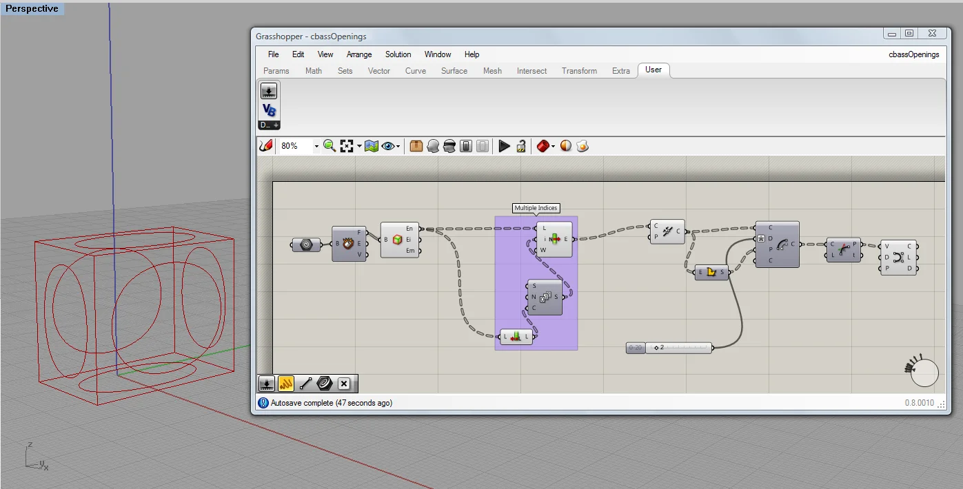
Task: Click the compass widget circle on canvas
Action: 924,373
